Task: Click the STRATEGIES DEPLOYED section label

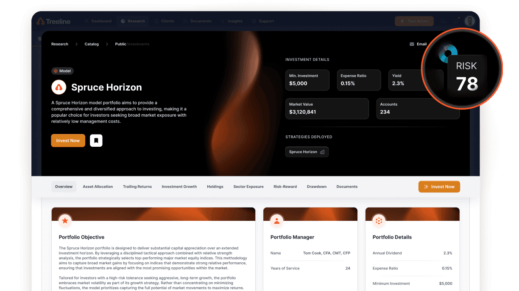Action: pos(309,137)
